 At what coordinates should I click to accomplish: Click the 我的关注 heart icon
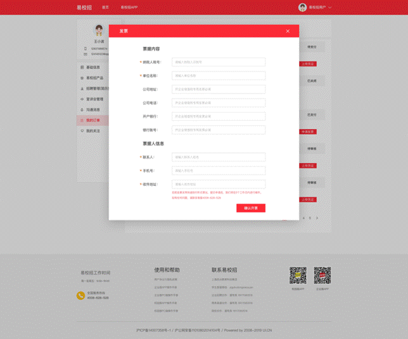tap(80, 131)
